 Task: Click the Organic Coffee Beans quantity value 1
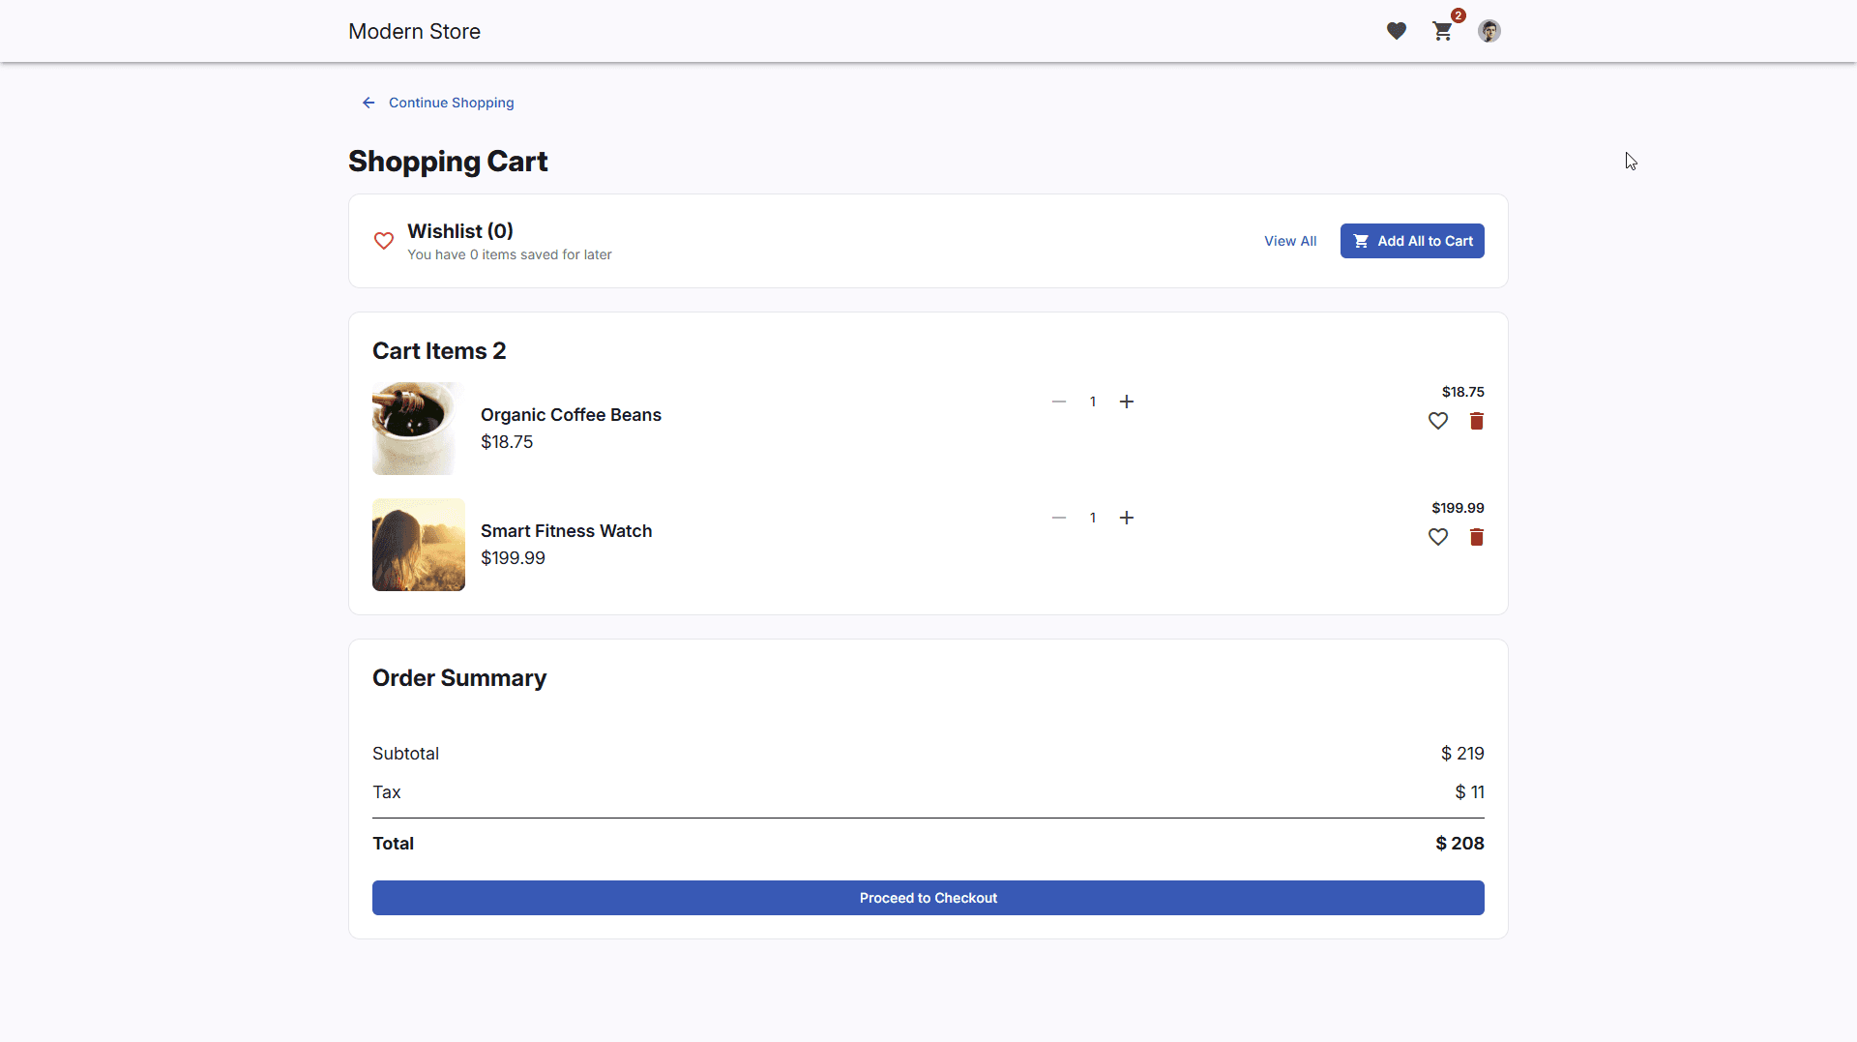1093,402
